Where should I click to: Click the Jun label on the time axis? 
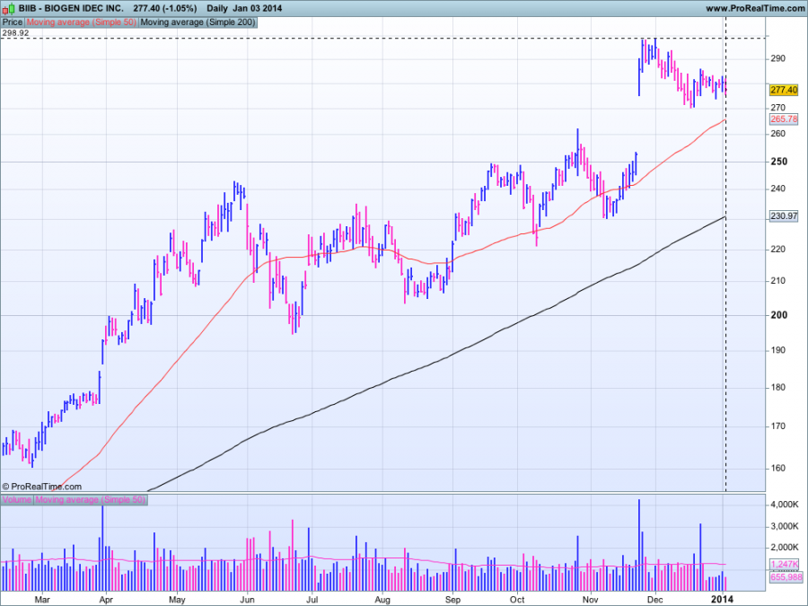click(248, 600)
